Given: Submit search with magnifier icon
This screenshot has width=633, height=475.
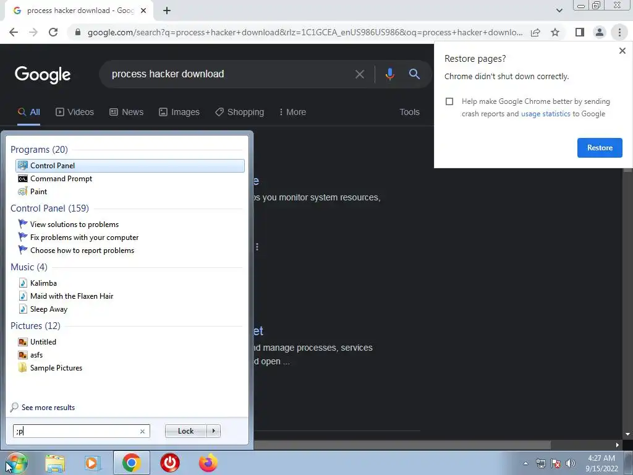Looking at the screenshot, I should 414,74.
